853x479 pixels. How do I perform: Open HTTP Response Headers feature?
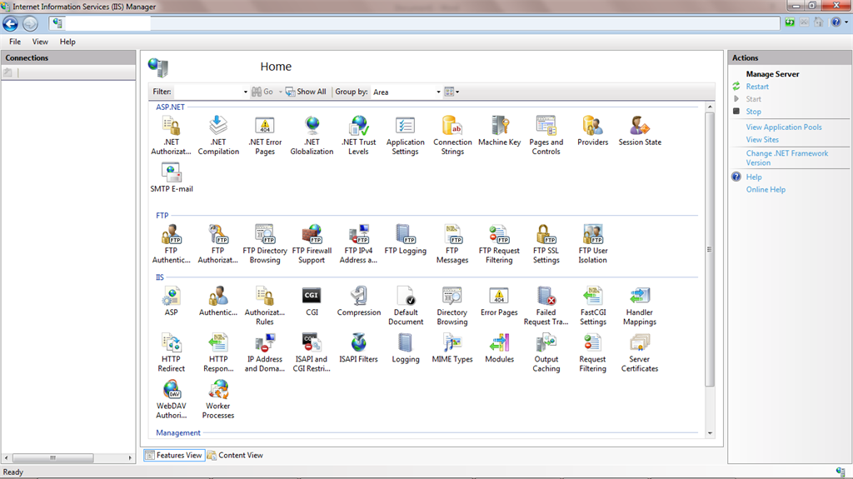[218, 352]
